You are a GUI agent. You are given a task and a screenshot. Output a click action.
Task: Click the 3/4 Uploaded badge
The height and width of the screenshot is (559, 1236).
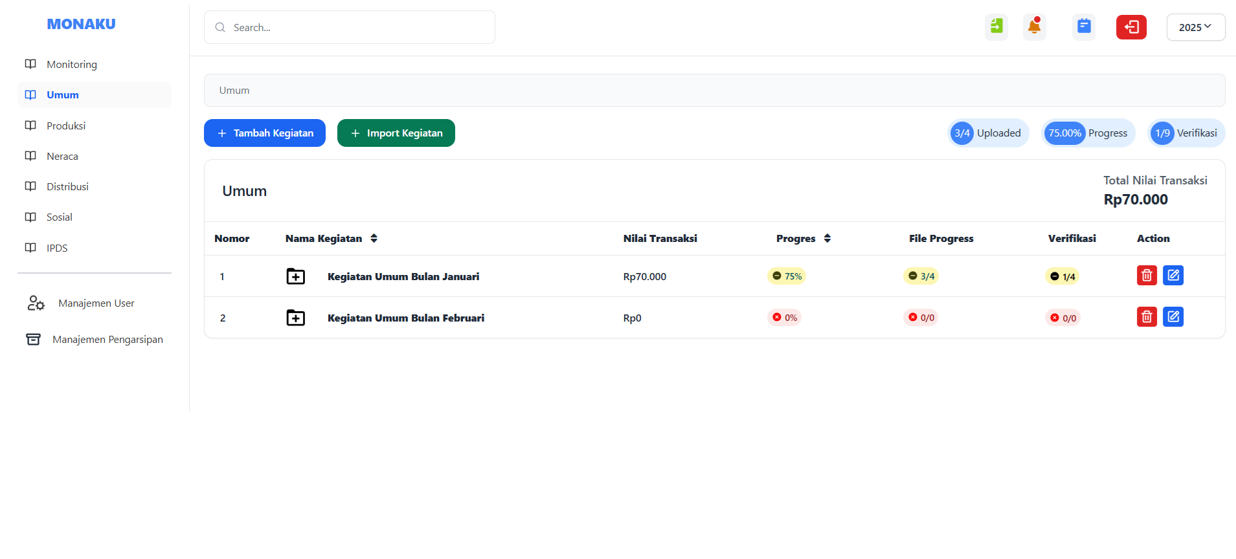tap(988, 133)
